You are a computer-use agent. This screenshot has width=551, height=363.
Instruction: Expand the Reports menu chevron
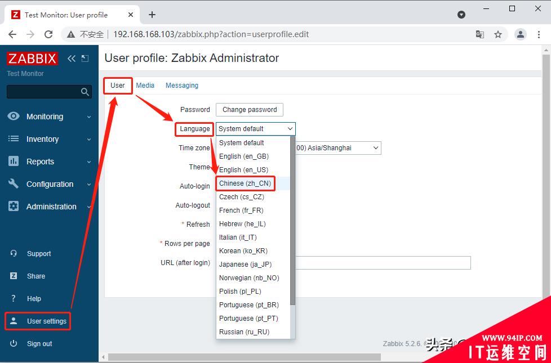[x=89, y=162]
